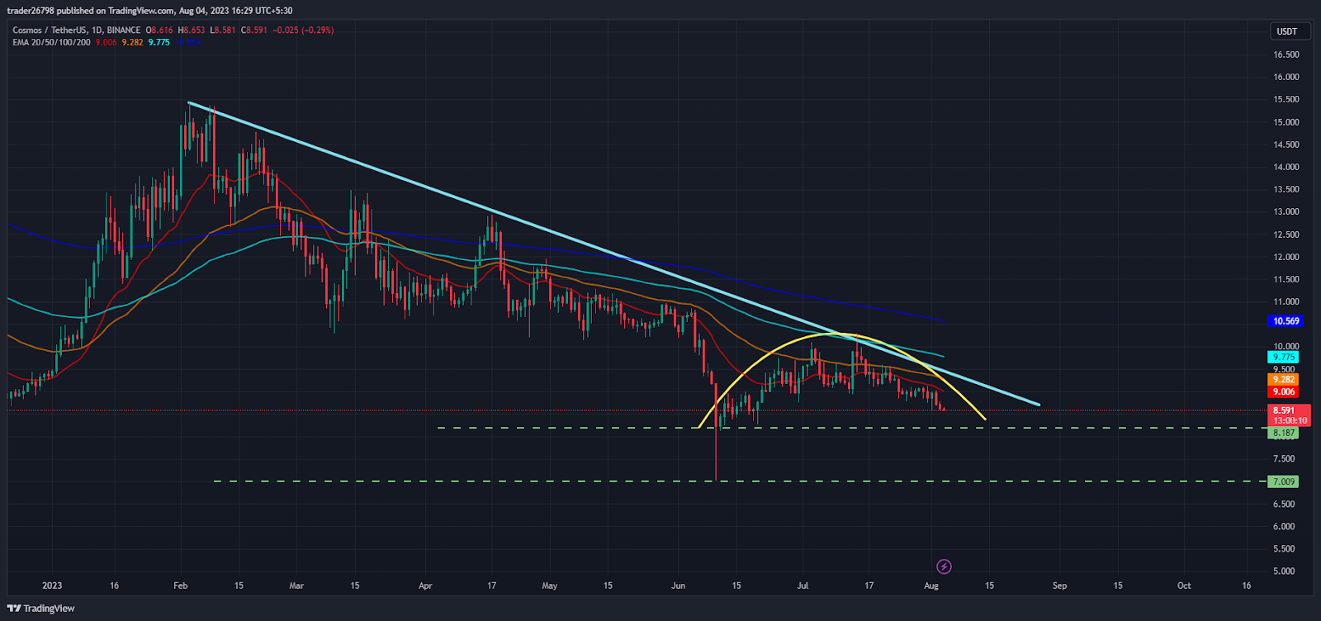1321x621 pixels.
Task: Click the Aug label on time axis
Action: point(931,585)
